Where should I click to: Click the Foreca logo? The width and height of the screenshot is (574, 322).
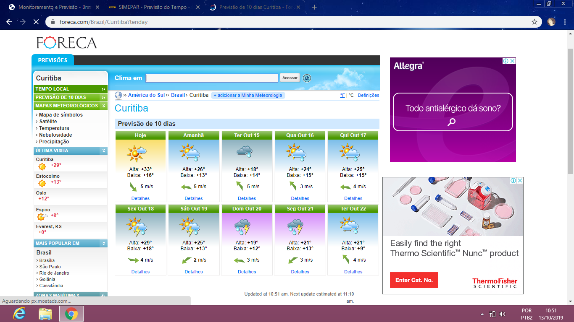tap(67, 42)
